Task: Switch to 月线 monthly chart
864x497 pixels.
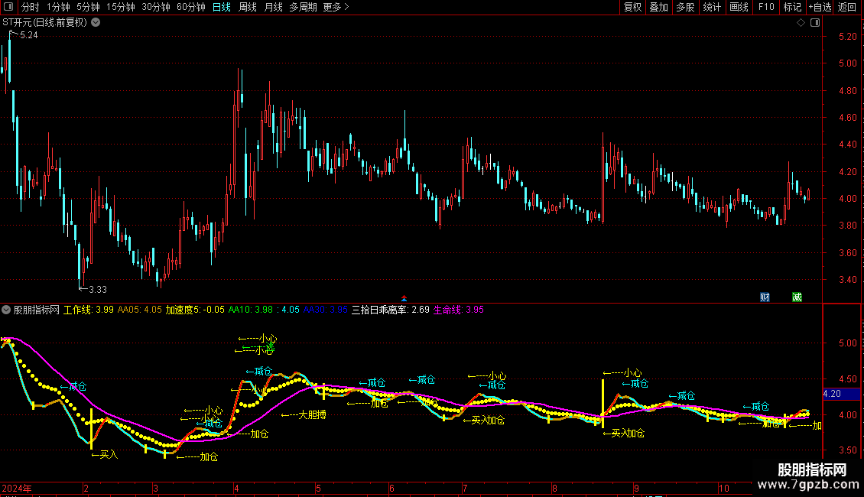Action: click(273, 7)
